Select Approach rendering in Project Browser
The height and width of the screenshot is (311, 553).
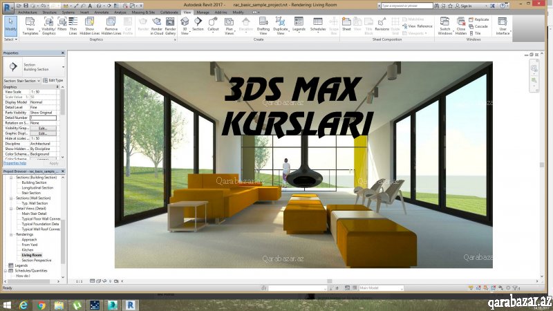29,240
